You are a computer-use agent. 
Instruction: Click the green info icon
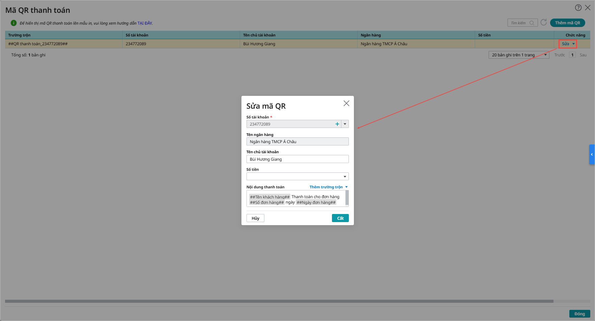point(14,23)
